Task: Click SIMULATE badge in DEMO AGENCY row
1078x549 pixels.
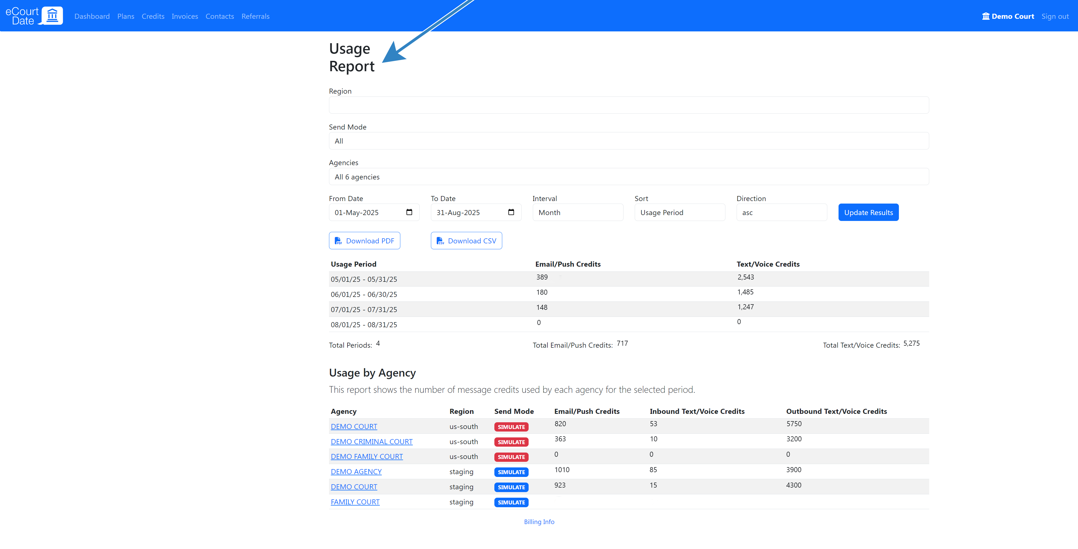Action: (511, 472)
